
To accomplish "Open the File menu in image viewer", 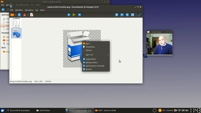I will (x=12, y=10).
